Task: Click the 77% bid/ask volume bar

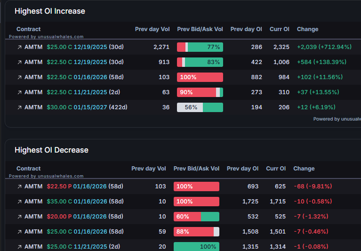Action: point(200,47)
